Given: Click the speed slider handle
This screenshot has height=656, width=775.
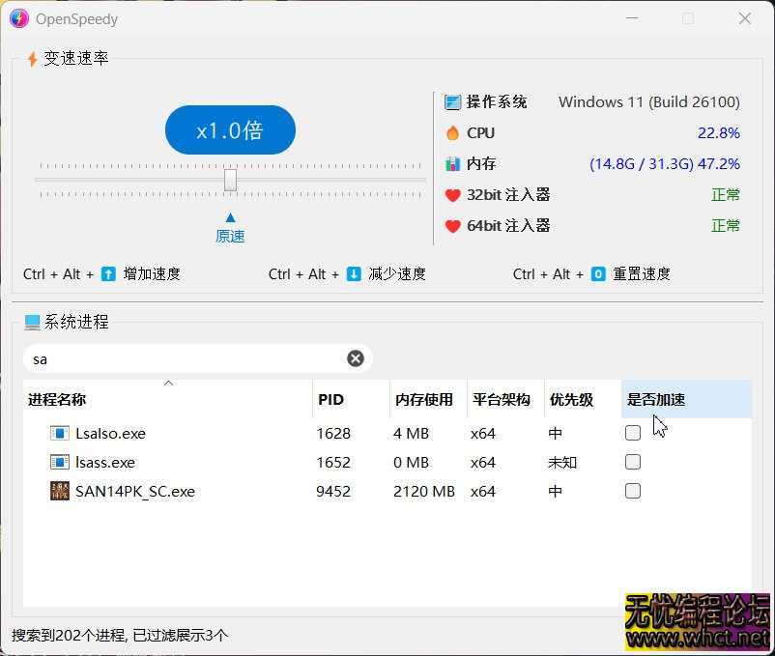Looking at the screenshot, I should coord(230,179).
